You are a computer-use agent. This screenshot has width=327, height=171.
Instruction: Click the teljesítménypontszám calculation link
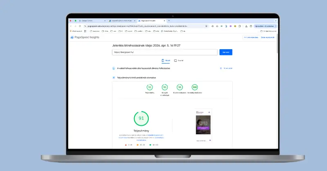(155, 135)
